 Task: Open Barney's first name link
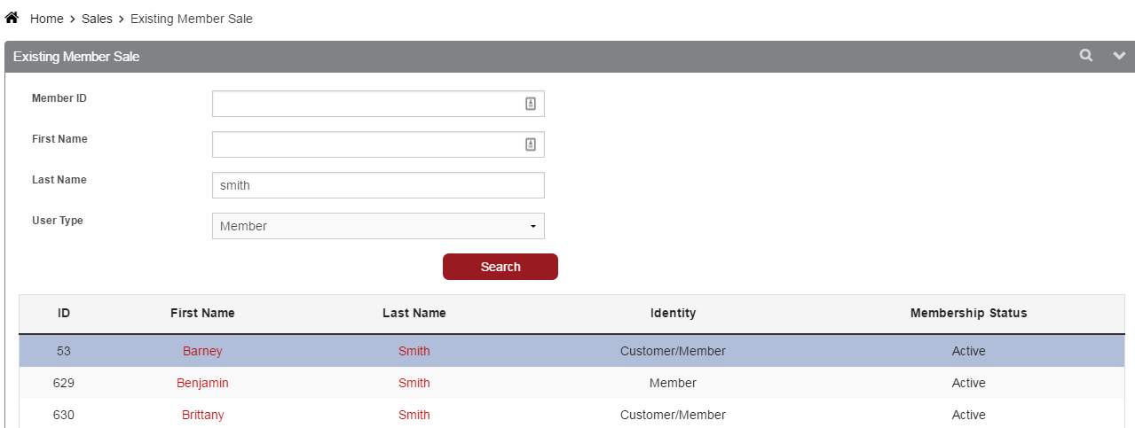point(202,351)
